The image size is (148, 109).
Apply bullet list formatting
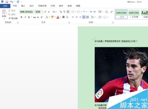coord(73,12)
